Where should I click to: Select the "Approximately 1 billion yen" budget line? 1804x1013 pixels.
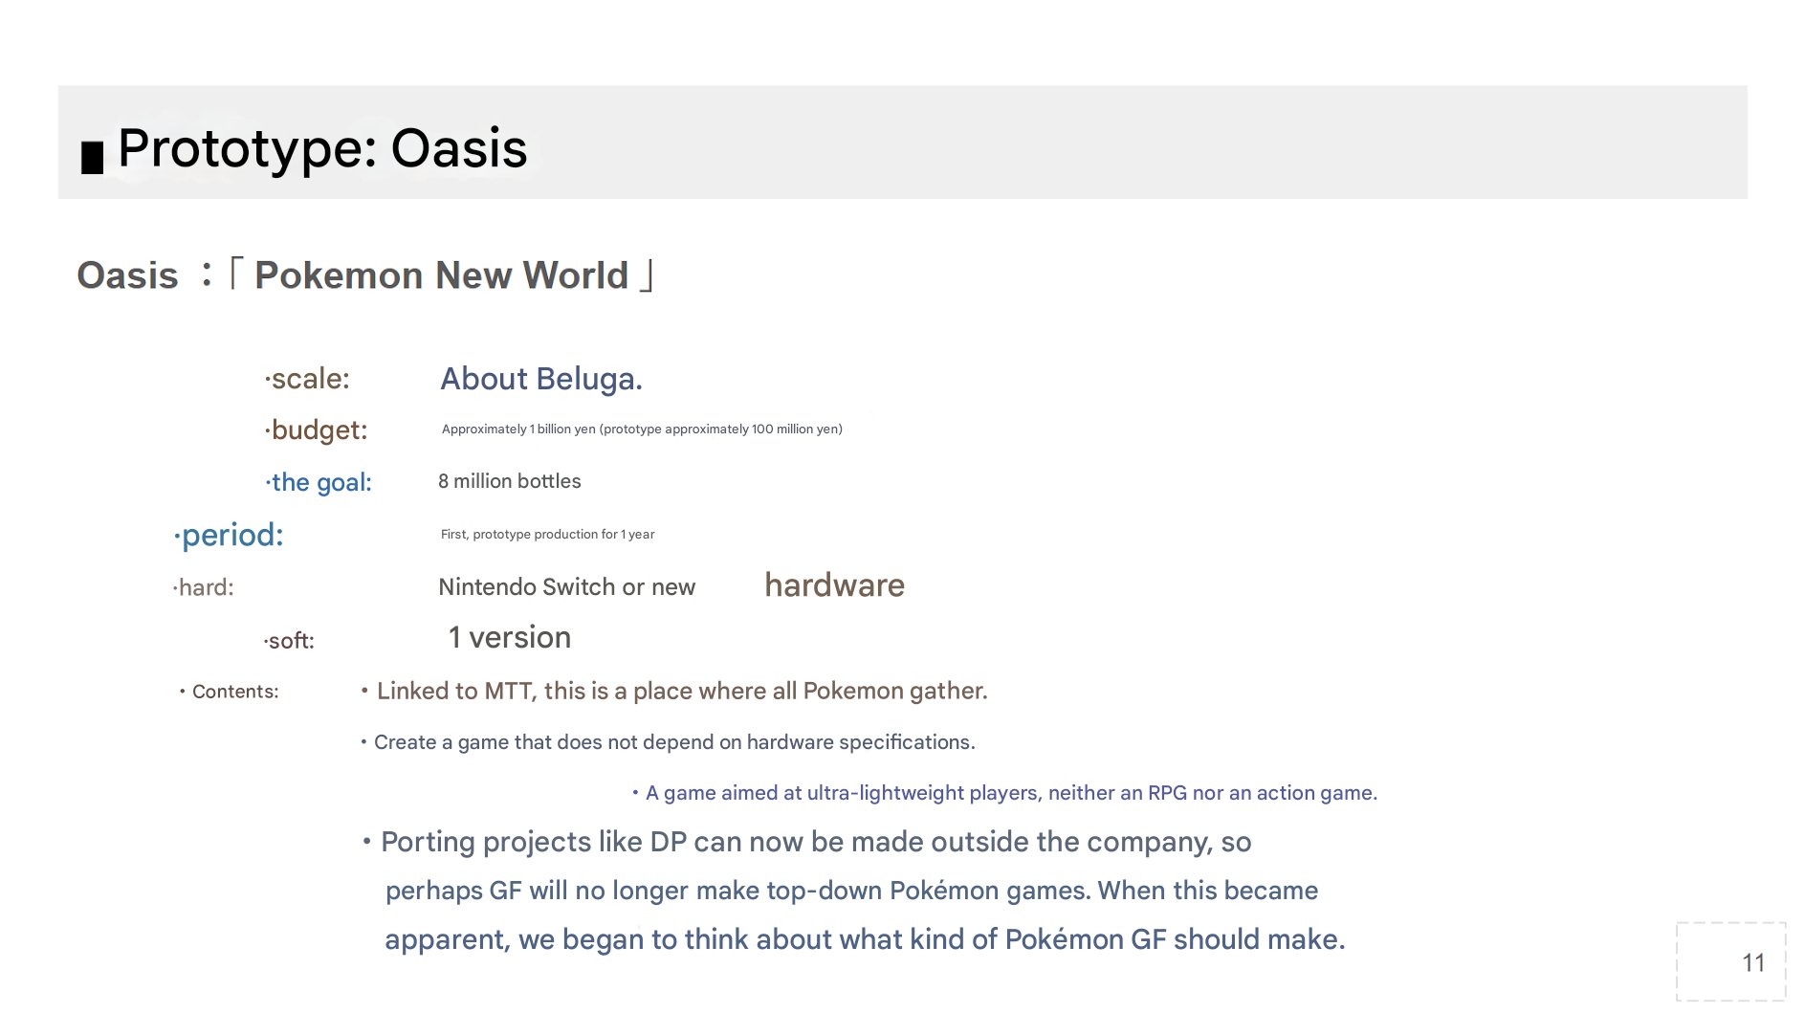pos(642,429)
